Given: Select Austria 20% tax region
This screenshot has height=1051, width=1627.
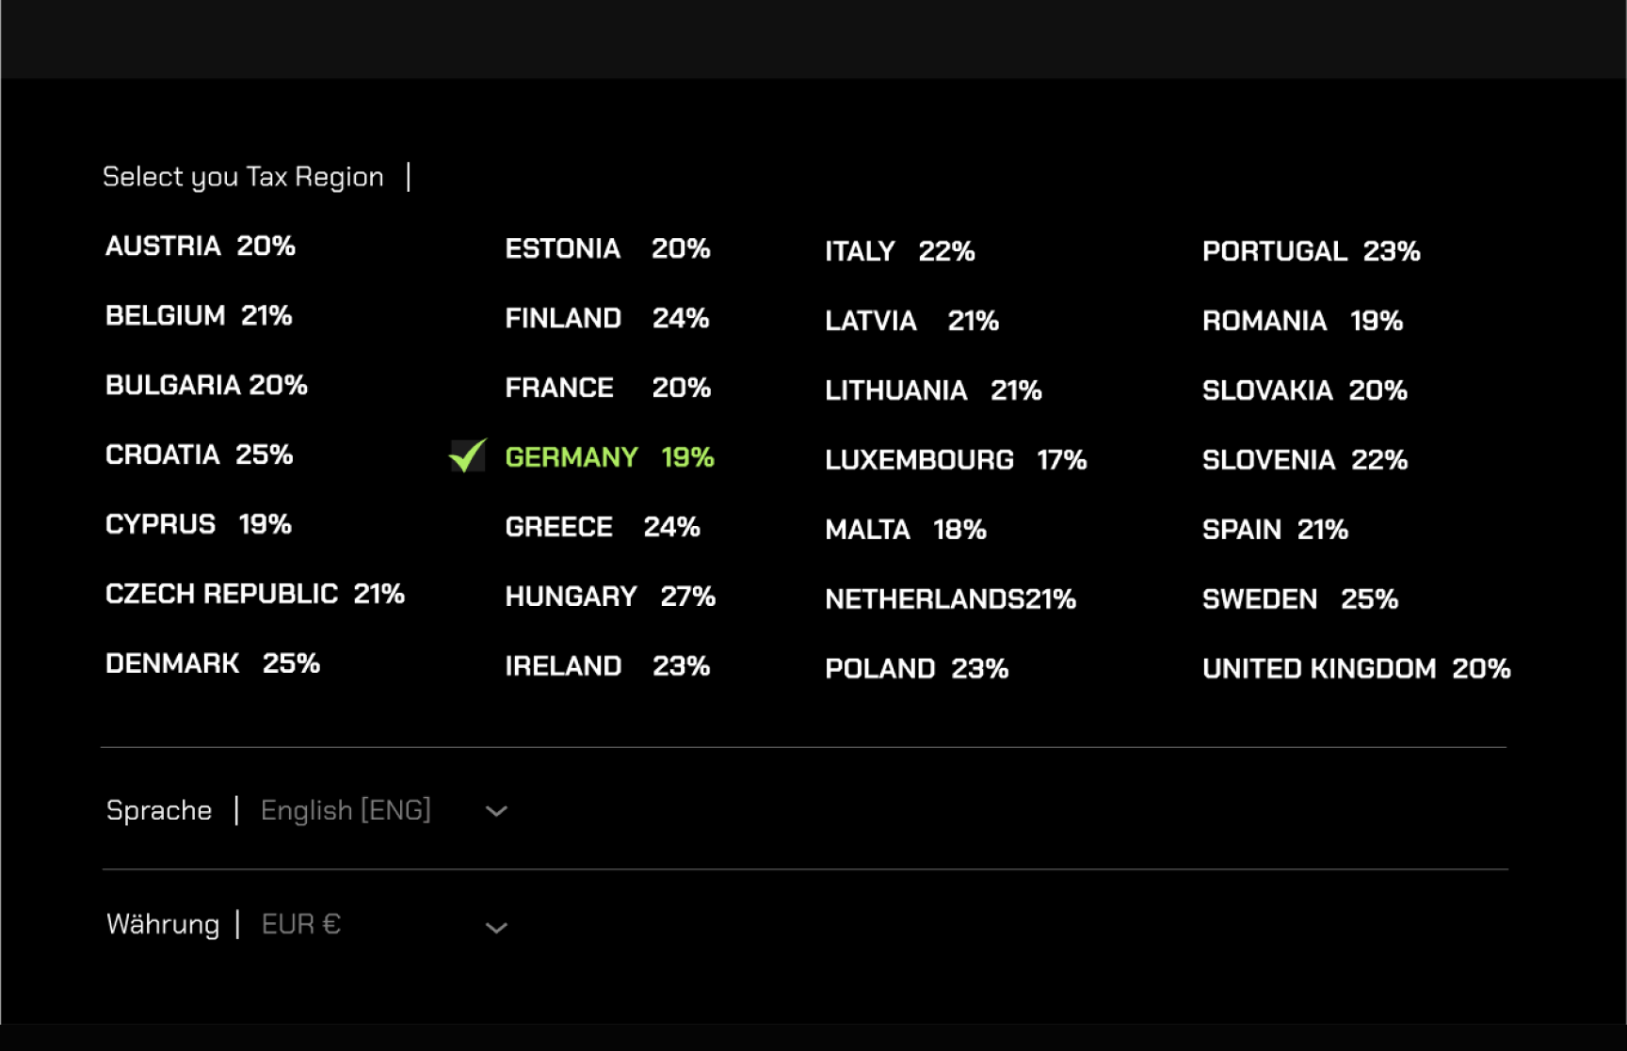Looking at the screenshot, I should [201, 247].
